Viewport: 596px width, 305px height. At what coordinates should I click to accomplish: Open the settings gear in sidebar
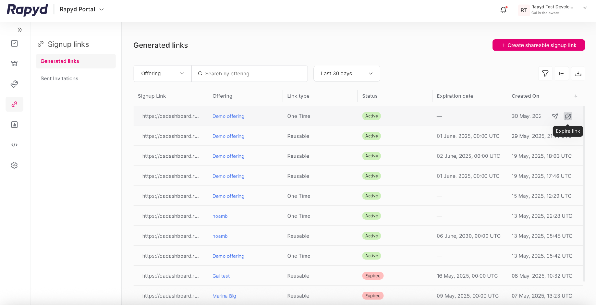coord(14,165)
